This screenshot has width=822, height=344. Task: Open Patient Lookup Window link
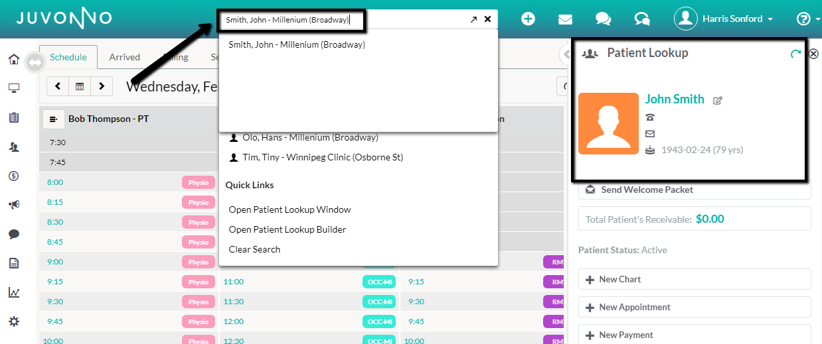click(x=289, y=209)
